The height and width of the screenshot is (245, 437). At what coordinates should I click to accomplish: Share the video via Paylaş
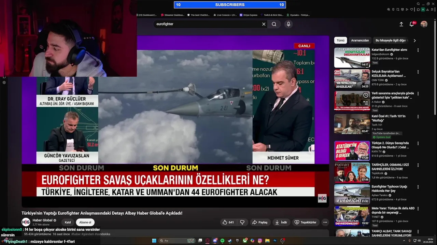click(260, 222)
